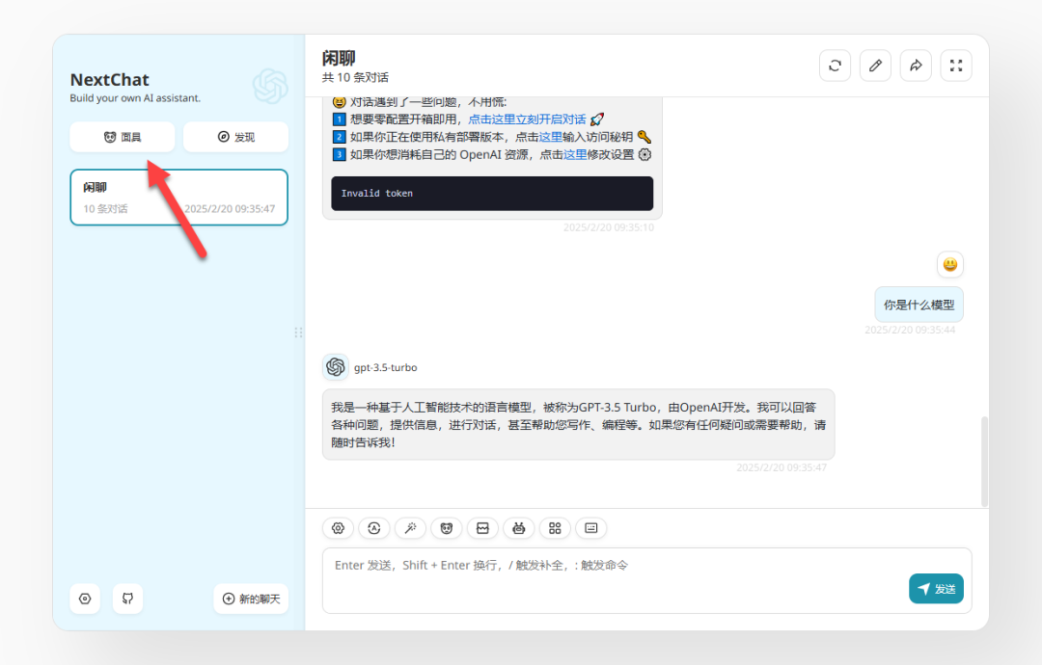Viewport: 1042px width, 665px height.
Task: Click the mask icon above input box
Action: click(447, 528)
